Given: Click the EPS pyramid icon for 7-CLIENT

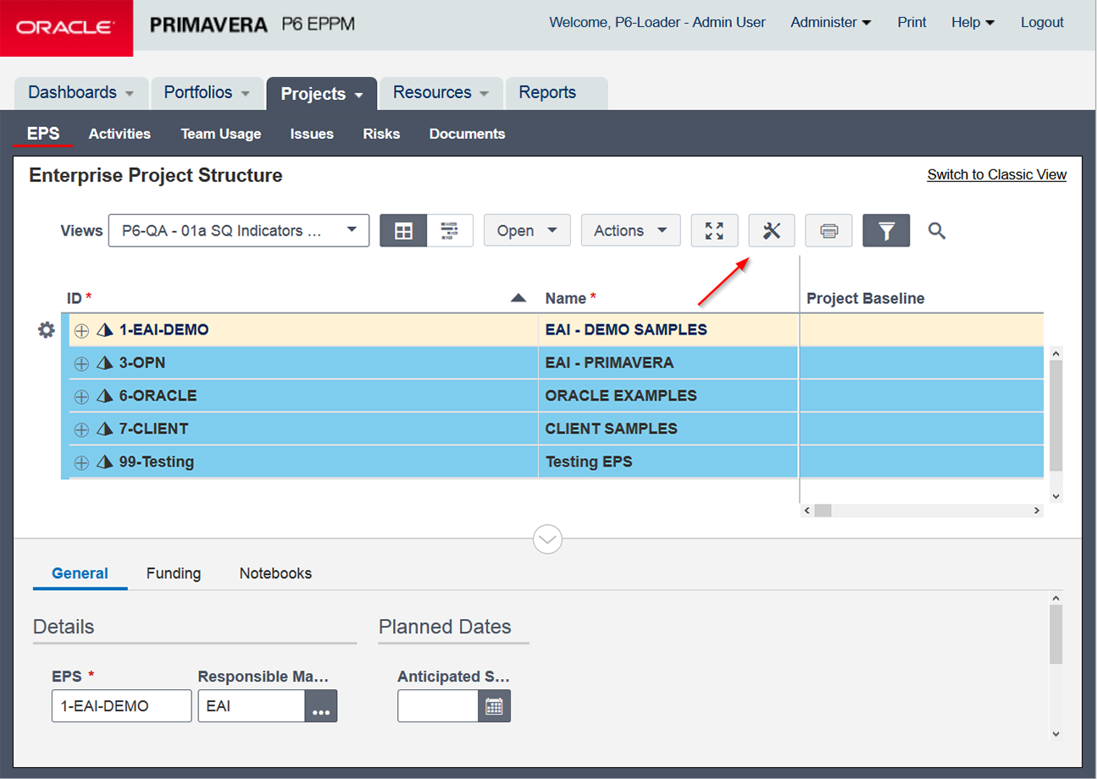Looking at the screenshot, I should (x=105, y=429).
